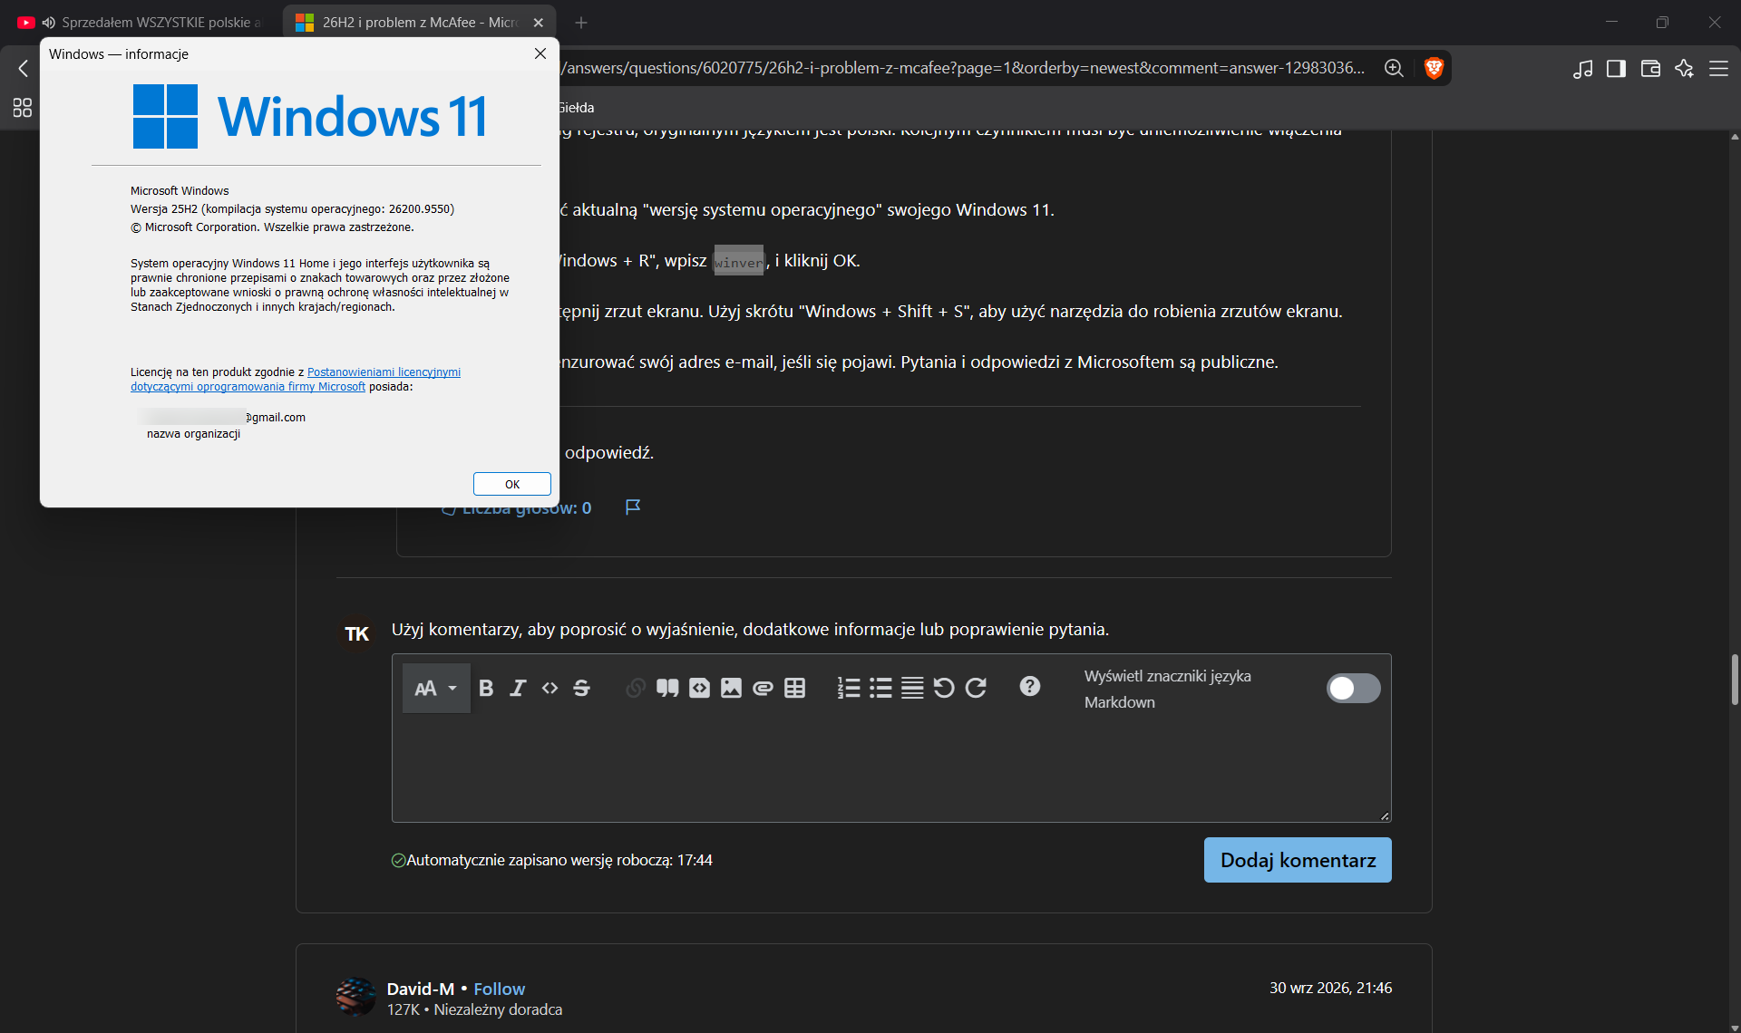The width and height of the screenshot is (1741, 1033).
Task: Toggle Markdown tags display switch
Action: 1353,689
